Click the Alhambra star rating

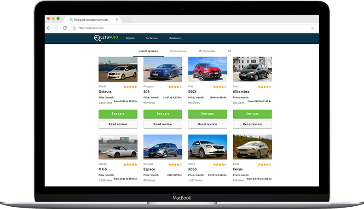click(265, 87)
